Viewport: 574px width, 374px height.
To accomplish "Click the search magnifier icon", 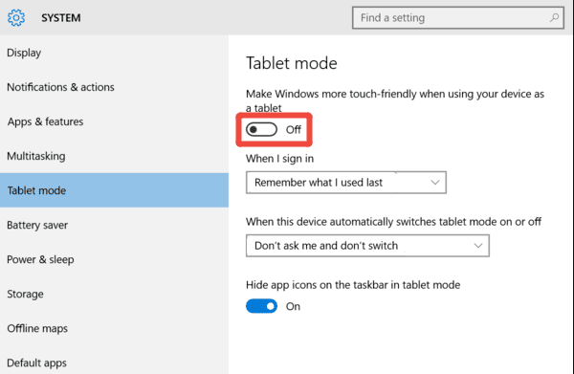I will pyautogui.click(x=554, y=17).
